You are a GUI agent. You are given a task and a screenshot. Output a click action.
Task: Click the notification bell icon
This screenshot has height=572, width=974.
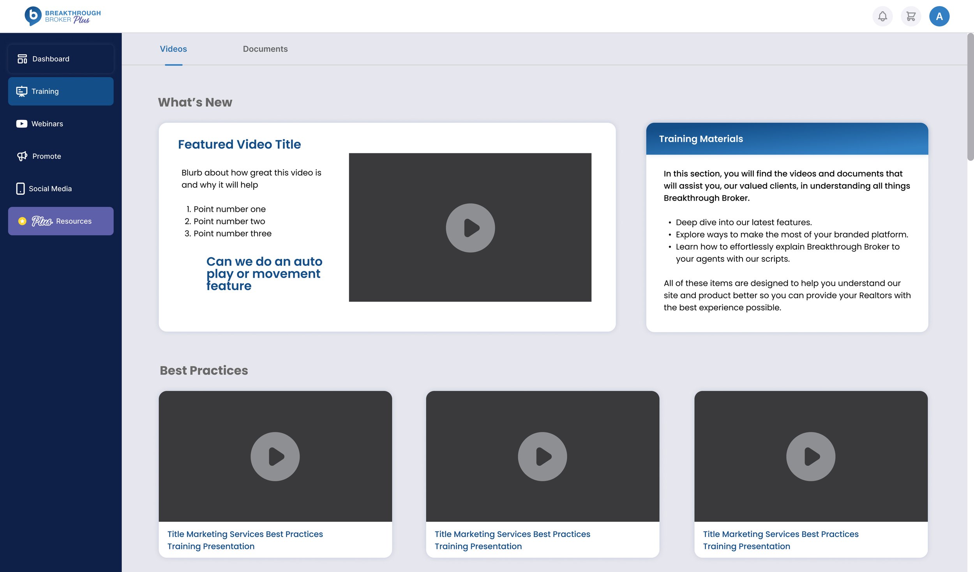point(882,16)
